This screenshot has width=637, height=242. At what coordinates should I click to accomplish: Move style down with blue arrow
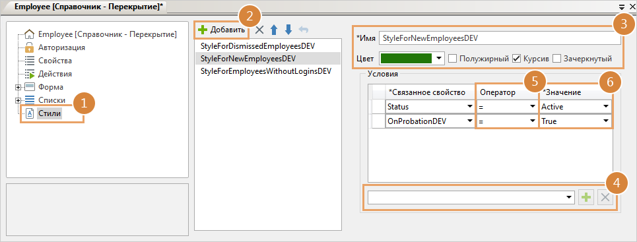pos(288,29)
